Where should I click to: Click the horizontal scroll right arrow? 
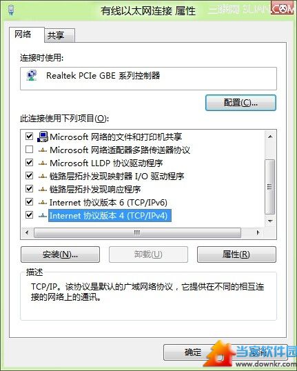coord(258,232)
